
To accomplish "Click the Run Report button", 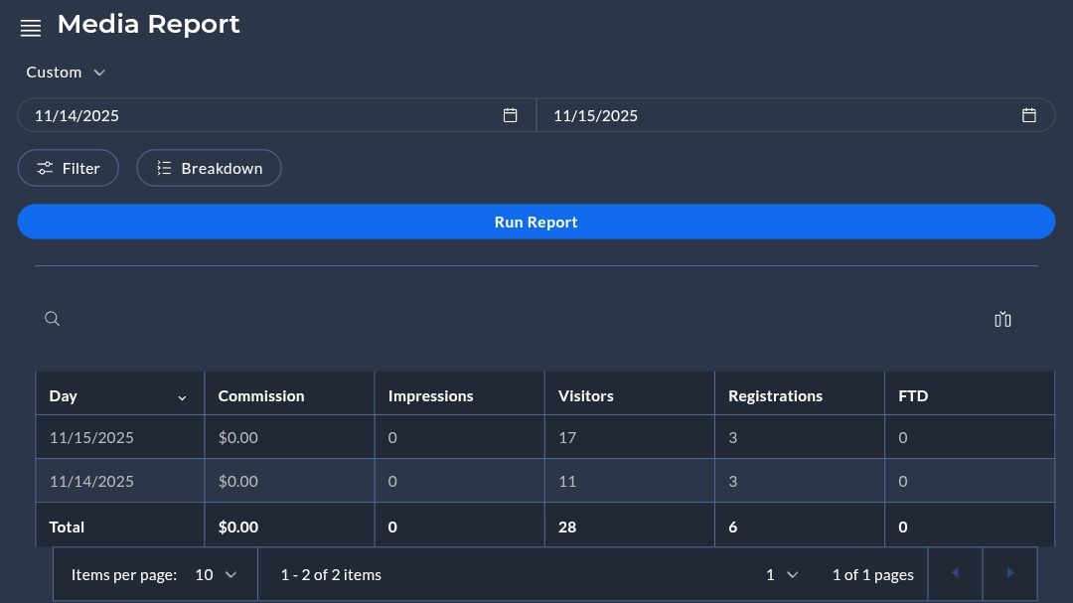I will [x=536, y=222].
